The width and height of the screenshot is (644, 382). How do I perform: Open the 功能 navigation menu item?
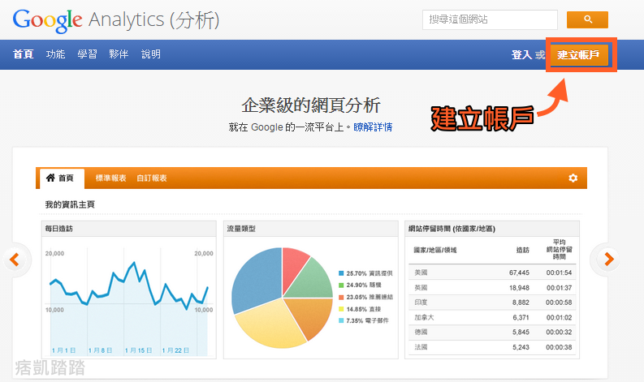[55, 54]
